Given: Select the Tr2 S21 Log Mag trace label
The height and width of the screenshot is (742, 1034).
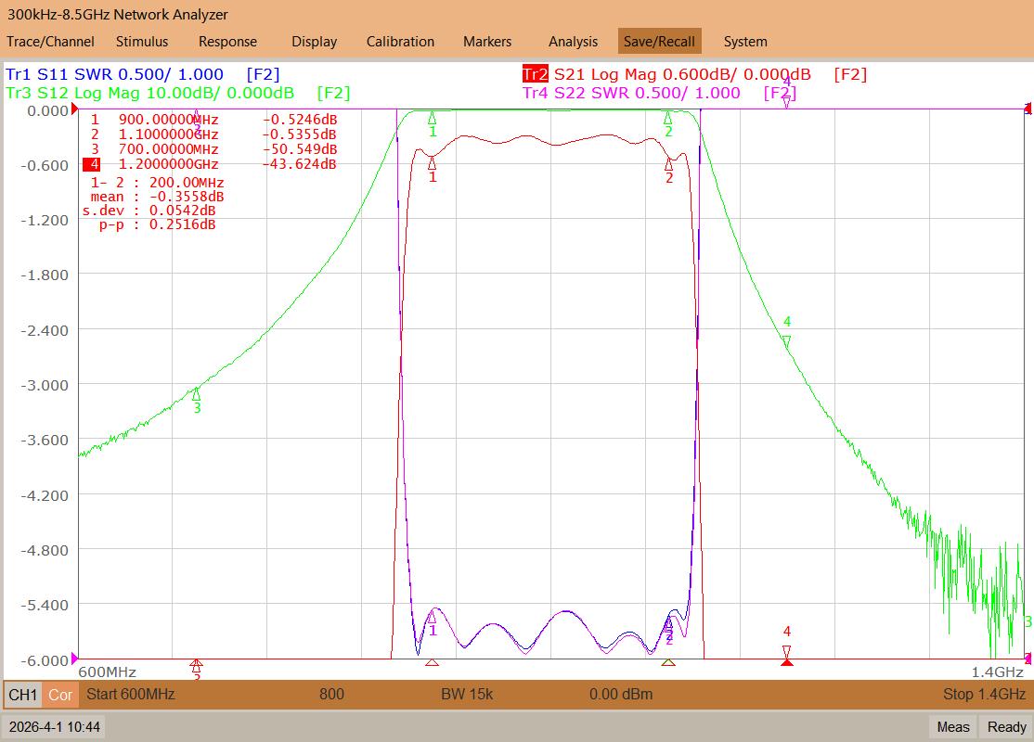Looking at the screenshot, I should pyautogui.click(x=693, y=74).
